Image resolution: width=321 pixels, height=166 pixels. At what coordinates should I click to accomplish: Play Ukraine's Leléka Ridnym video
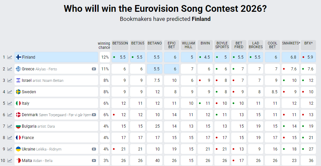94,149
